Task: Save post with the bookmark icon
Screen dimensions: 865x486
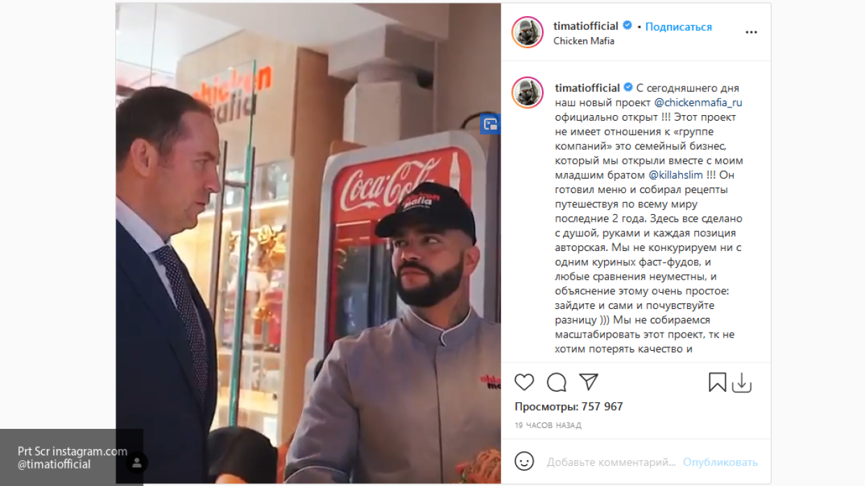Action: 717,382
